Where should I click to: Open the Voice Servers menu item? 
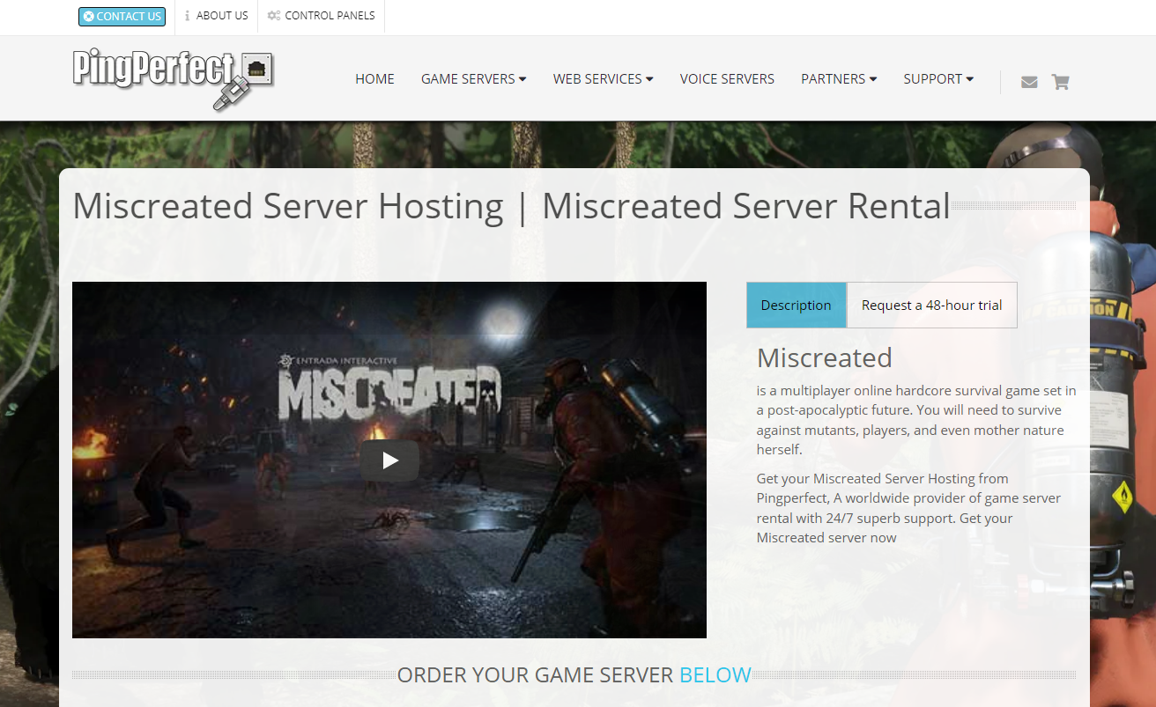point(727,79)
